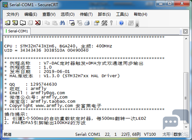Viewport: 192px width, 140px height.
Task: Click the Print Selection toolbar icon
Action: coord(79,23)
